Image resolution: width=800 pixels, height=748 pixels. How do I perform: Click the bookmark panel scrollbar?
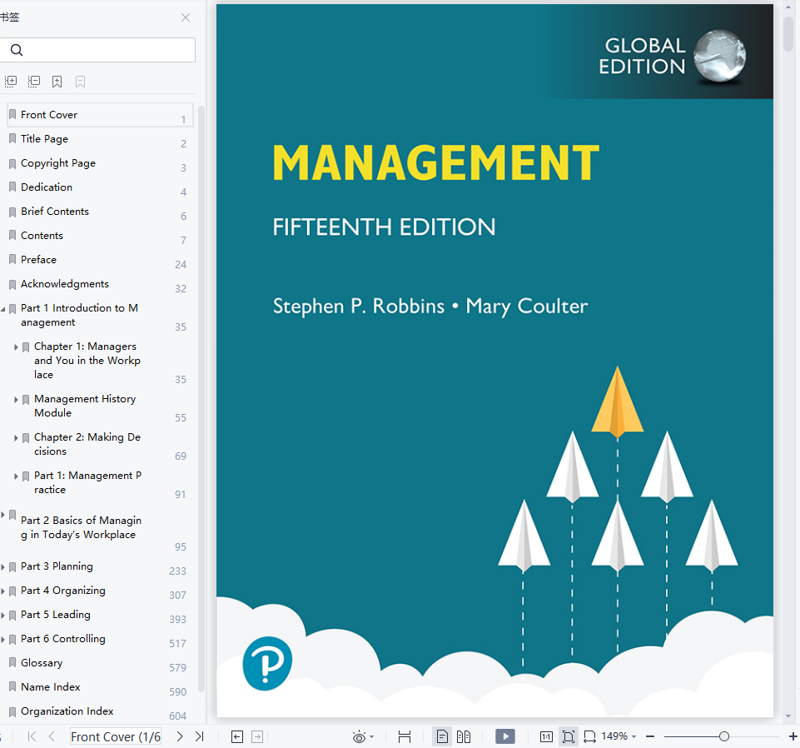click(201, 398)
